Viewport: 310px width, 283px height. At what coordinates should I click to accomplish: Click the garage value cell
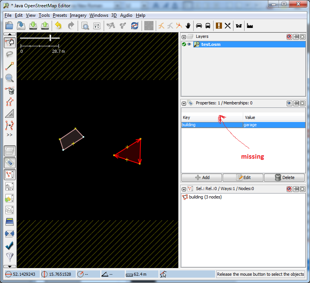(x=274, y=125)
